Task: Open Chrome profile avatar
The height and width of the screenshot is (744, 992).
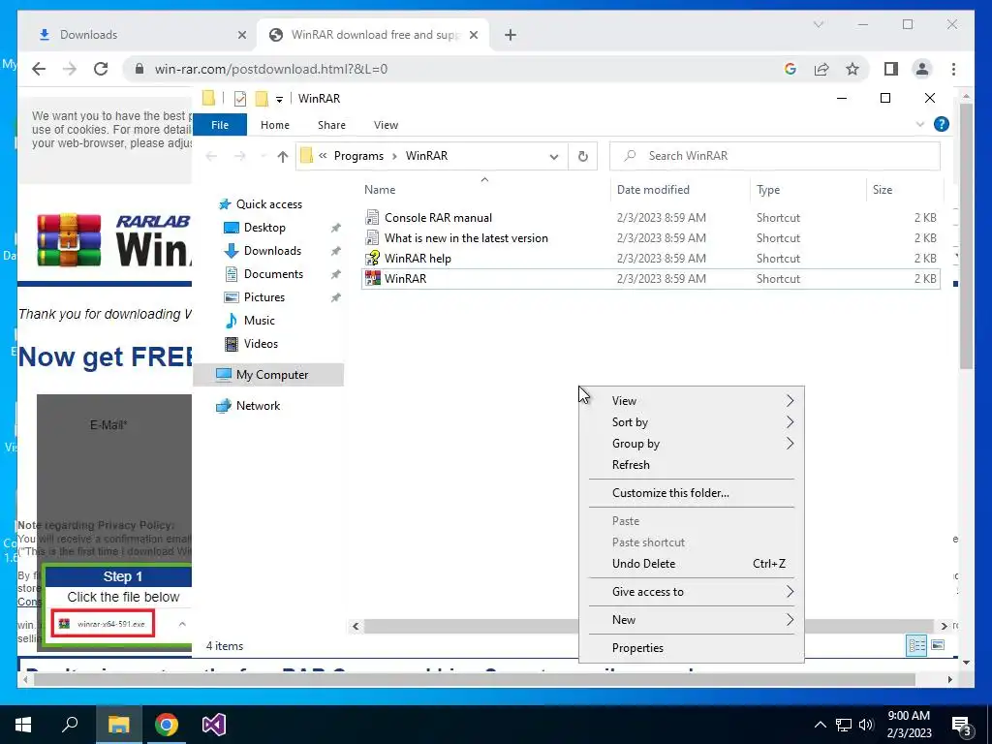Action: pos(922,69)
